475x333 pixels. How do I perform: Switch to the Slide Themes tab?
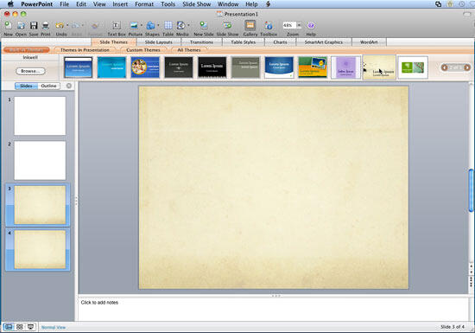(114, 42)
